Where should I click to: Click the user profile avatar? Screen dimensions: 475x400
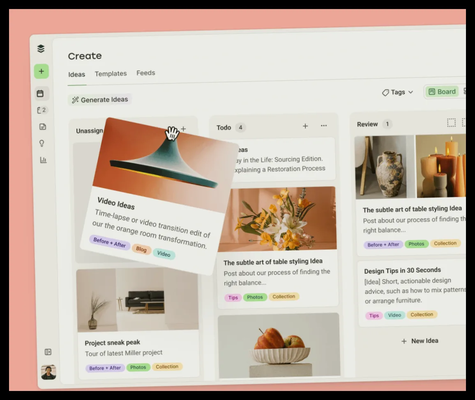click(48, 372)
